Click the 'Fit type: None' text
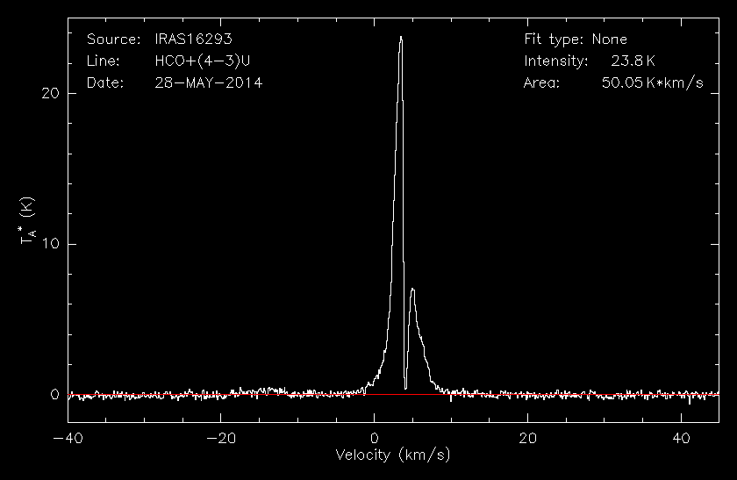Viewport: 737px width, 480px height. click(x=576, y=39)
